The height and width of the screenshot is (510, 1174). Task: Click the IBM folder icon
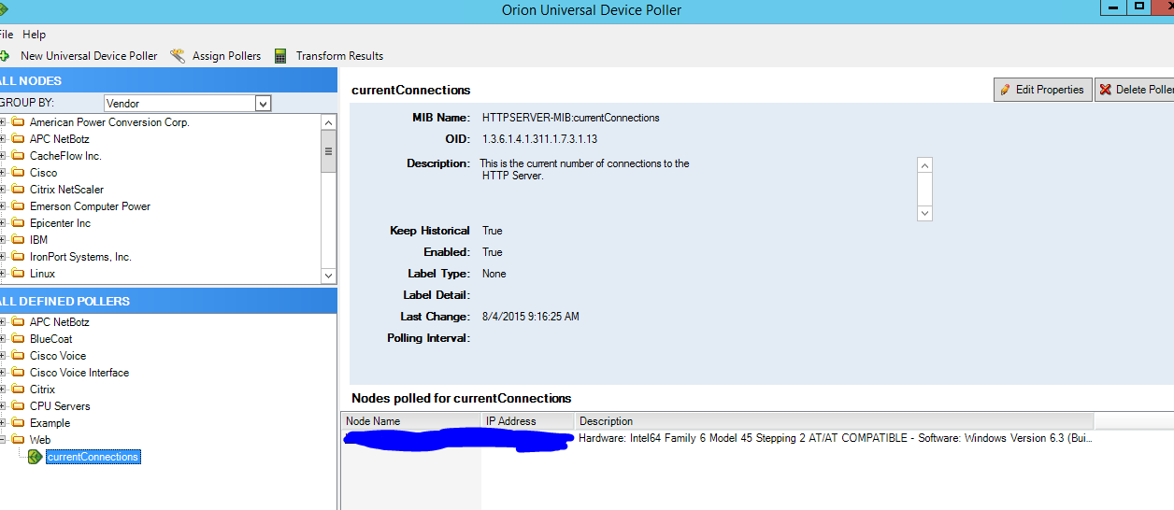pos(18,240)
